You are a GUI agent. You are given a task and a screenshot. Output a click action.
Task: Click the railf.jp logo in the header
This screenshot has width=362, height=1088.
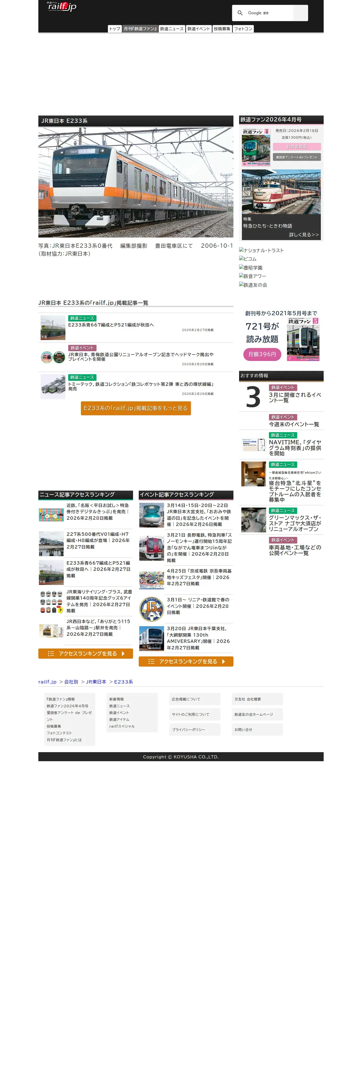pyautogui.click(x=61, y=6)
